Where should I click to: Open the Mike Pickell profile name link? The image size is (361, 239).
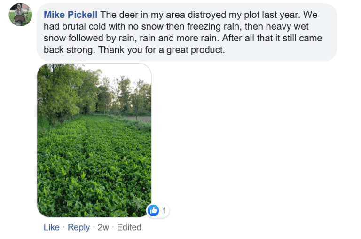click(x=71, y=15)
